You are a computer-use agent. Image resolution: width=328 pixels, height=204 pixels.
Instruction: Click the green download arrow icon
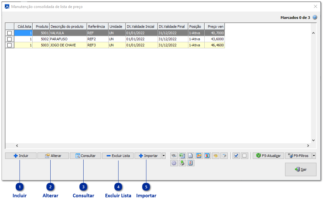(x=182, y=163)
